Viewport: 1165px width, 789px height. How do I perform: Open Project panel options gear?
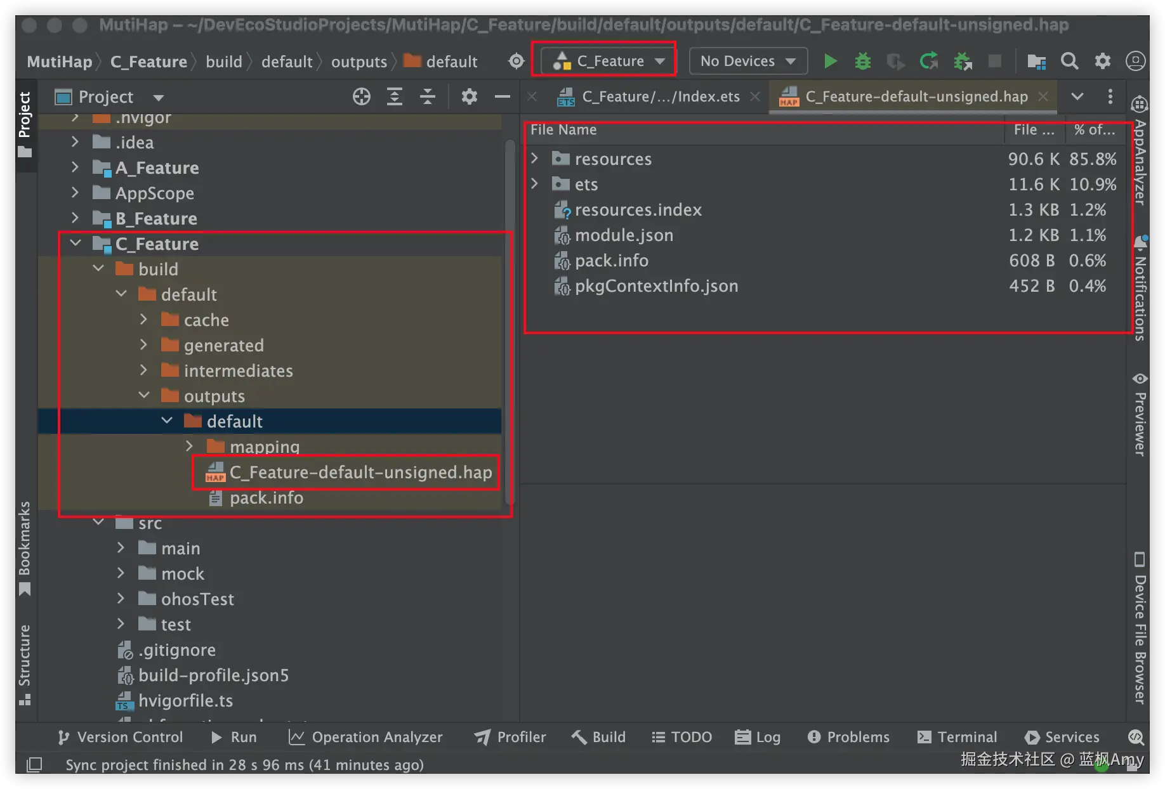click(x=469, y=97)
